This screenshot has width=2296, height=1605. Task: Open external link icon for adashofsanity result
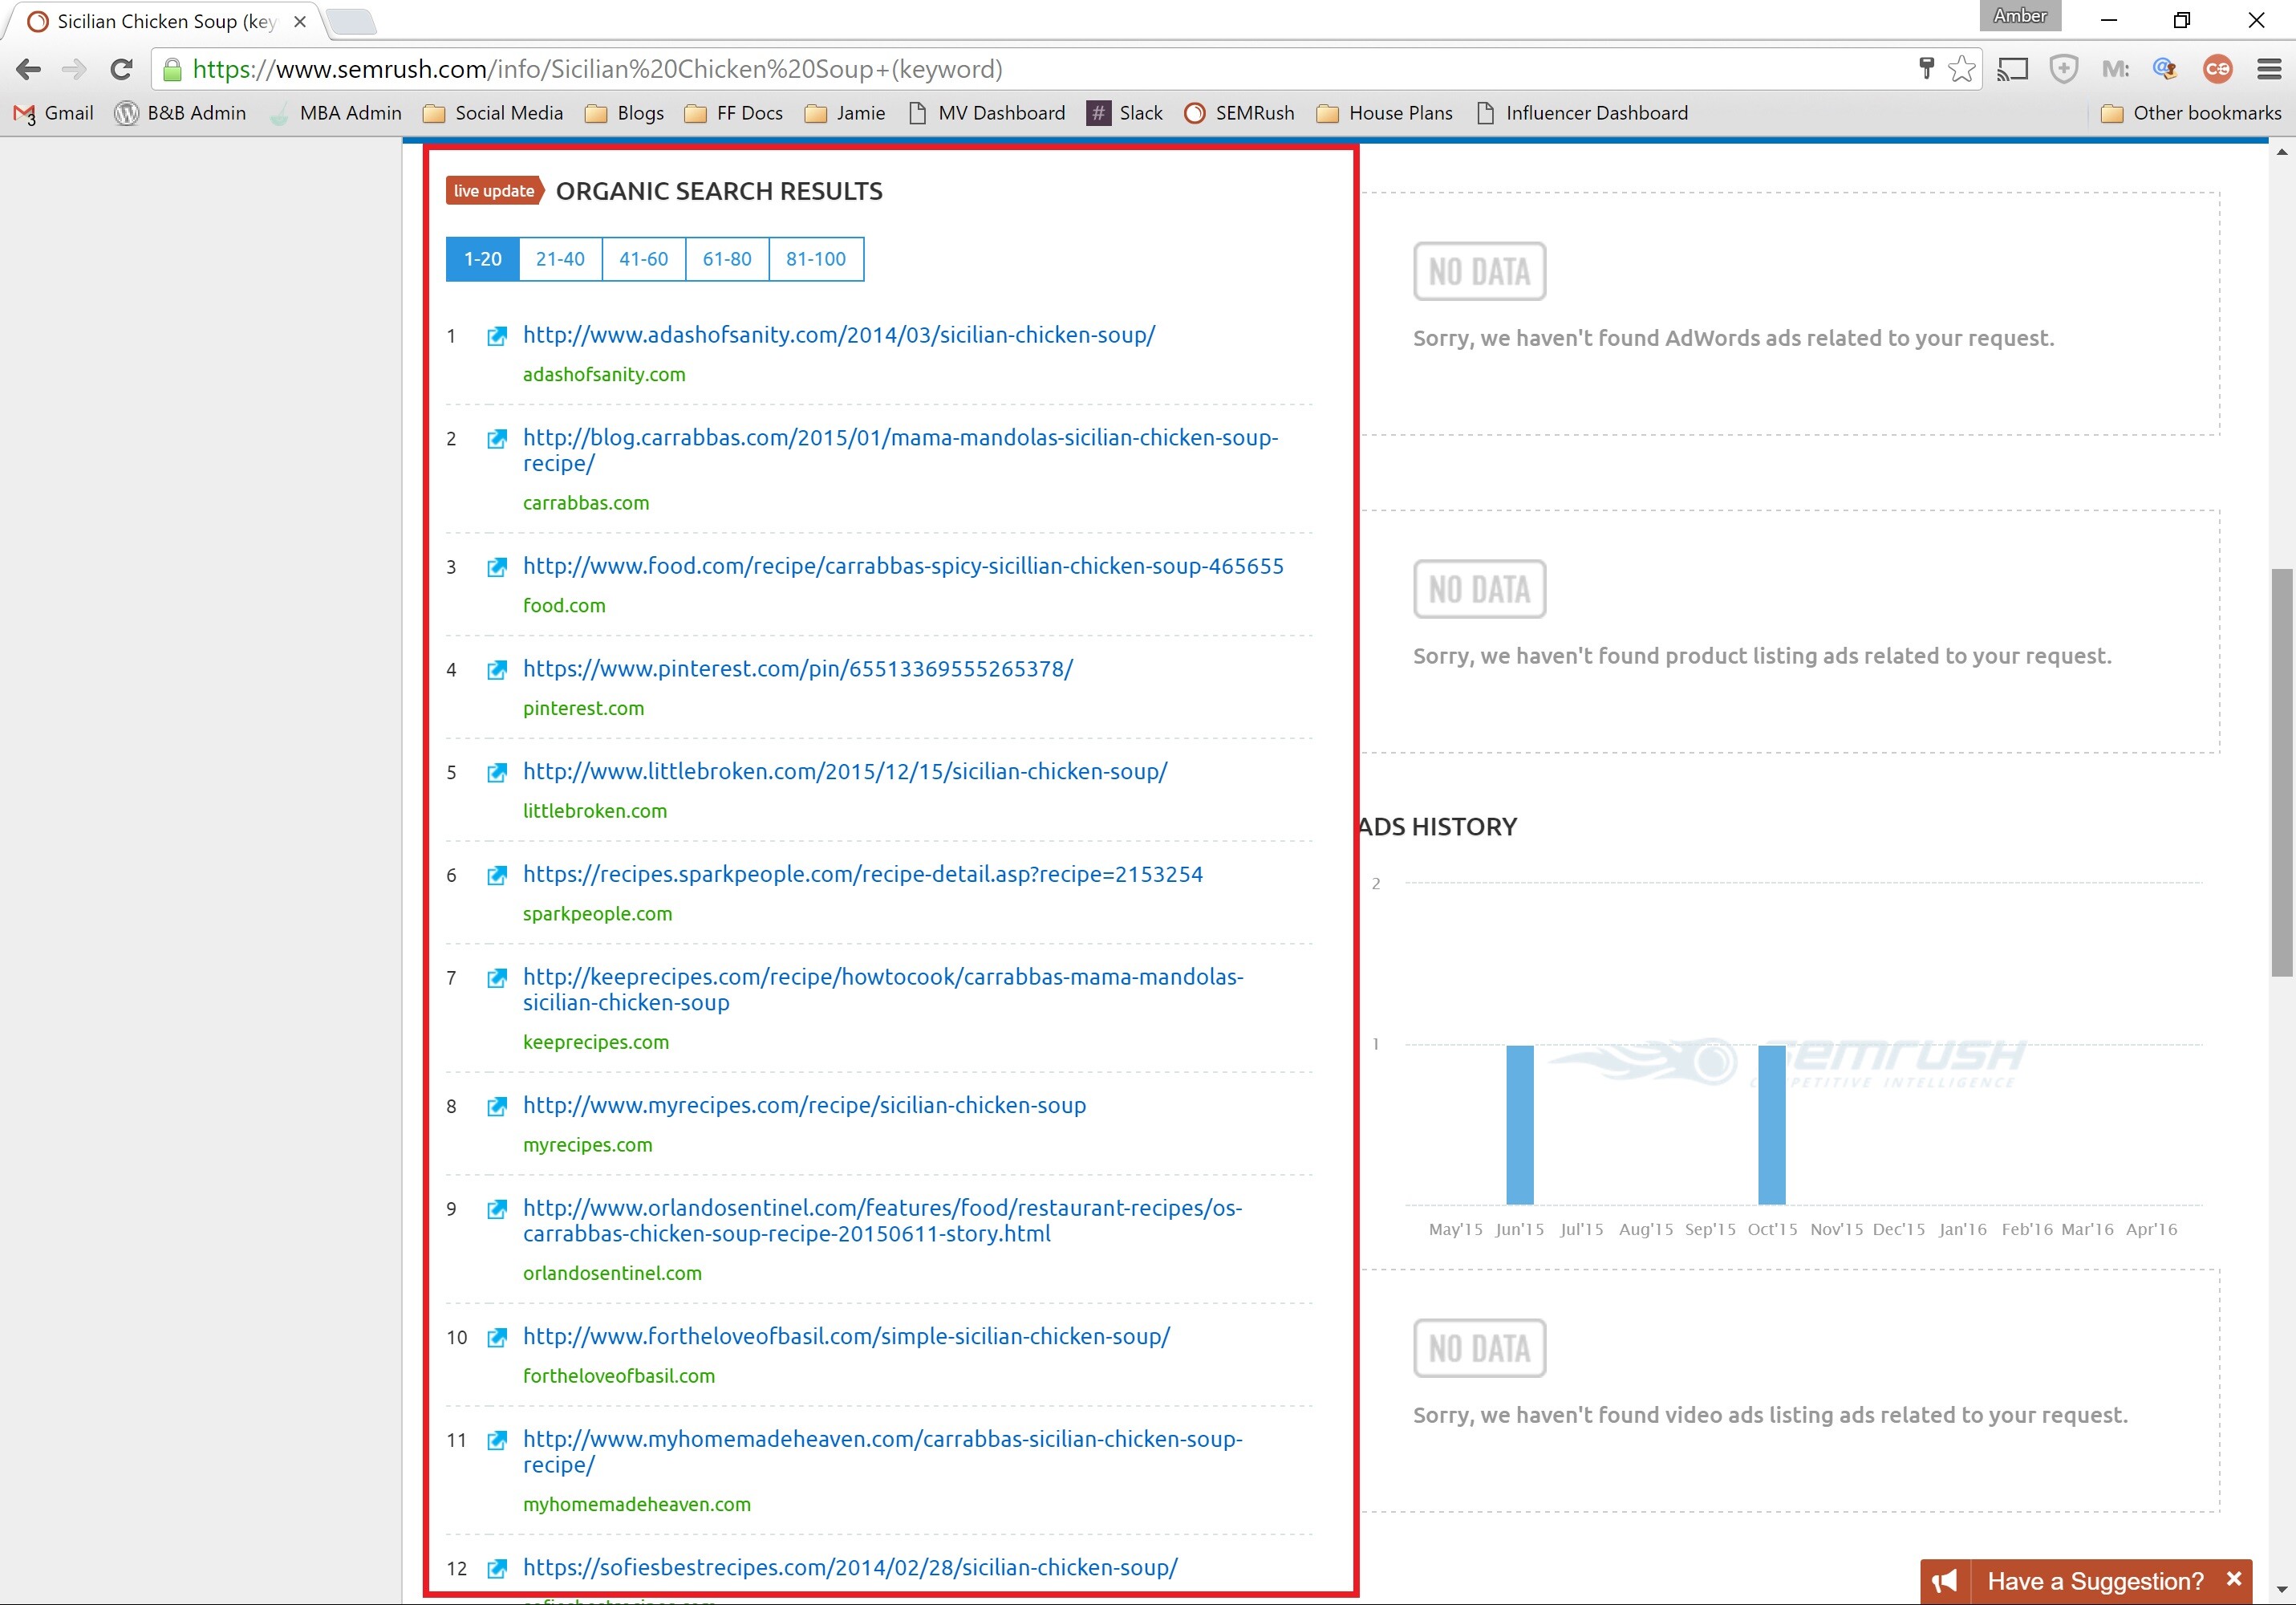pos(496,336)
